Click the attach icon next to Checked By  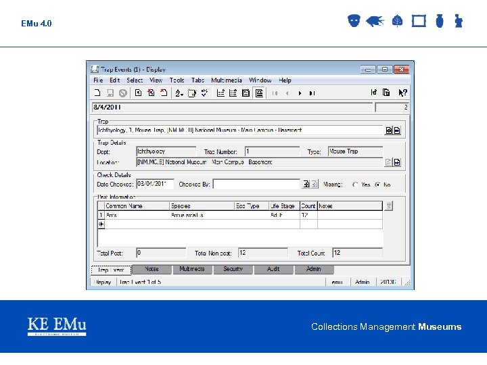coord(306,185)
